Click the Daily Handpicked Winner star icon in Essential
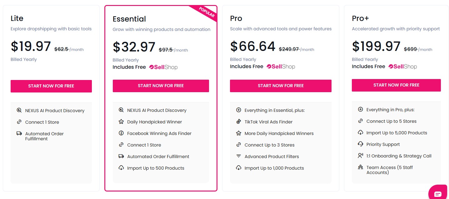 click(x=121, y=122)
